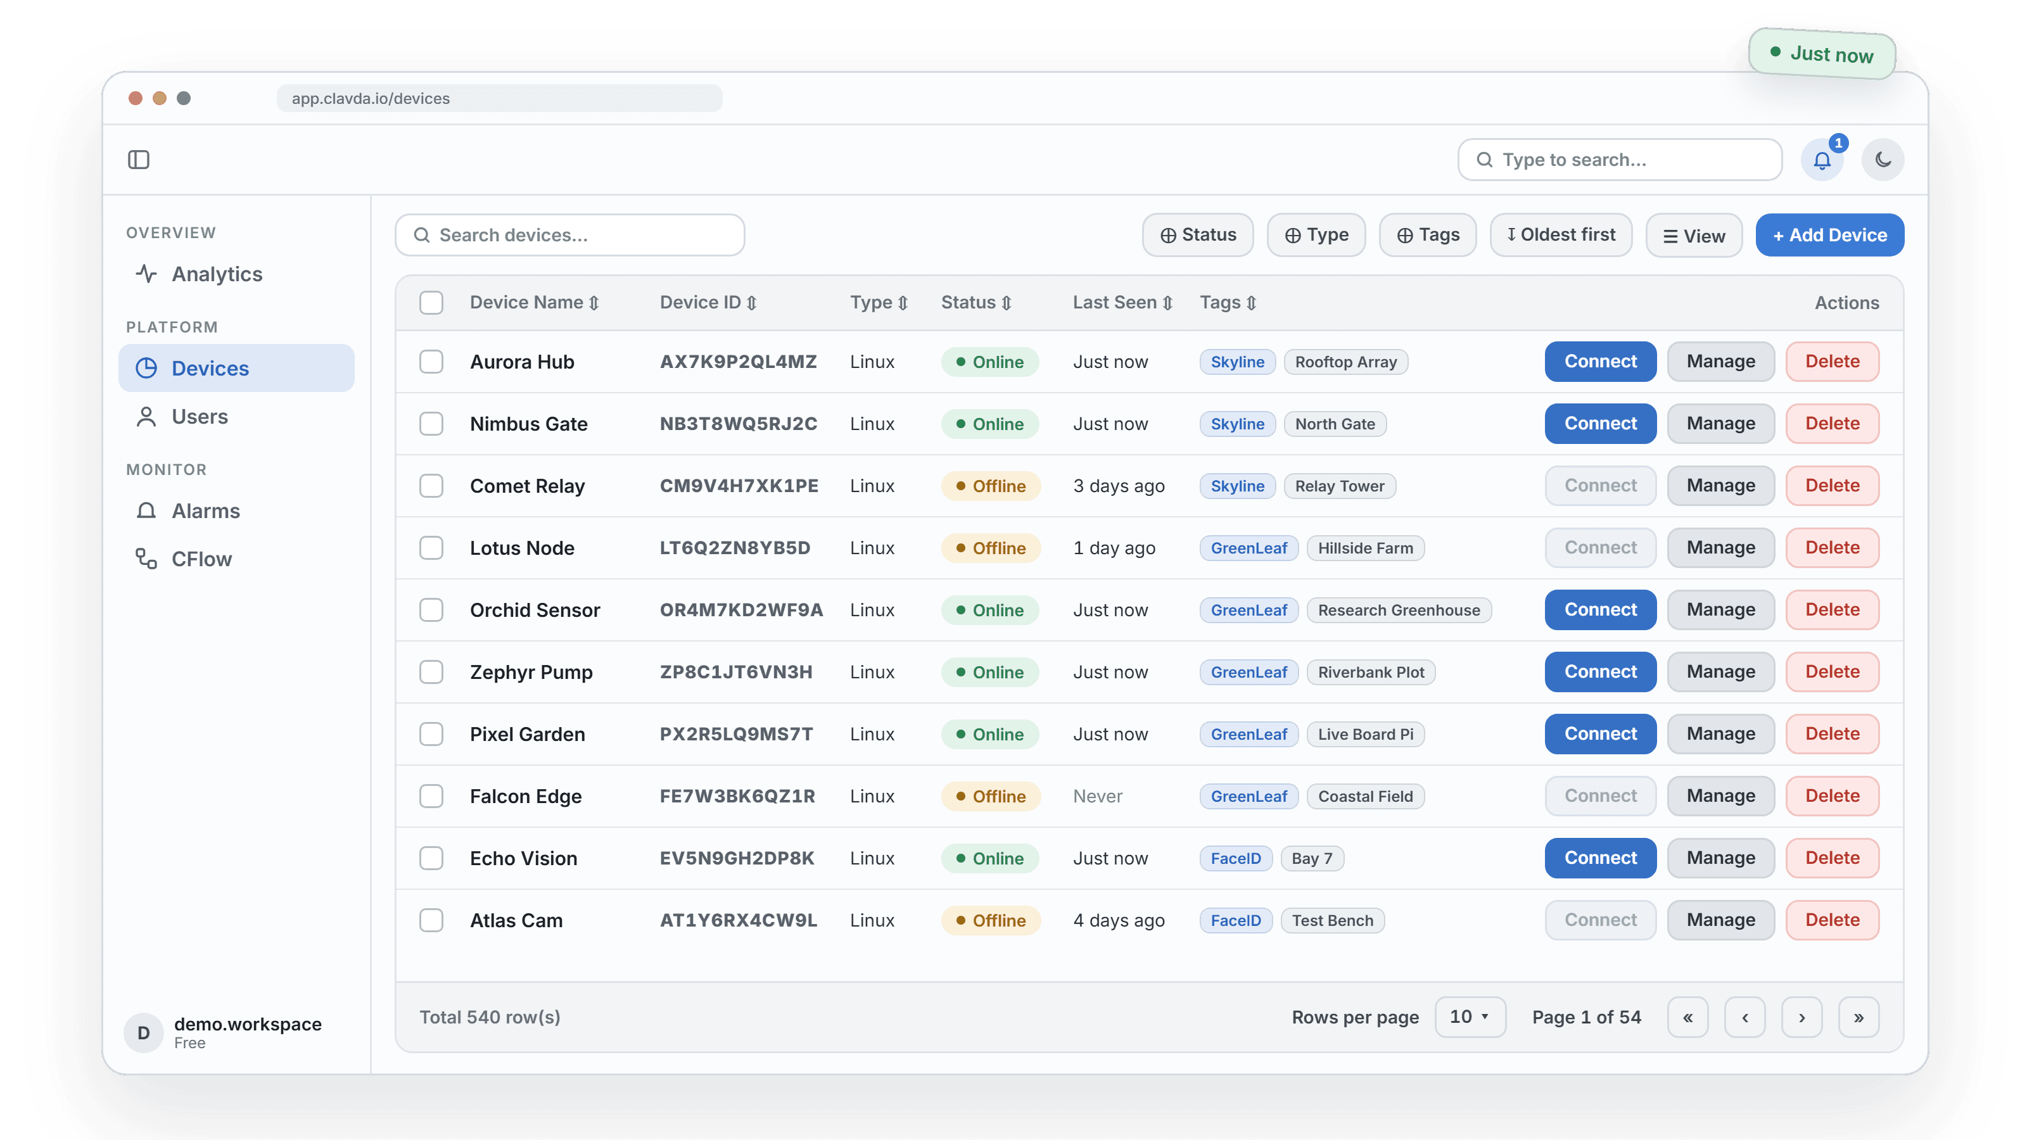Open Analytics in the sidebar
The image size is (2027, 1140).
pos(236,275)
